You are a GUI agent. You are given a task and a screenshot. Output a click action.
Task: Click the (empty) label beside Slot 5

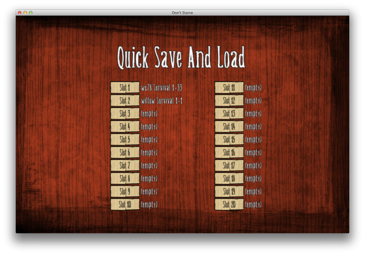pos(149,140)
